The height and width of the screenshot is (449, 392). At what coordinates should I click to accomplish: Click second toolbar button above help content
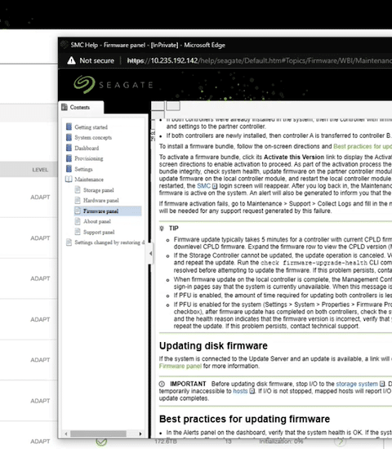173,106
